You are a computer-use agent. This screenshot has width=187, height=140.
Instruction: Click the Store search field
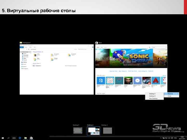159,47
